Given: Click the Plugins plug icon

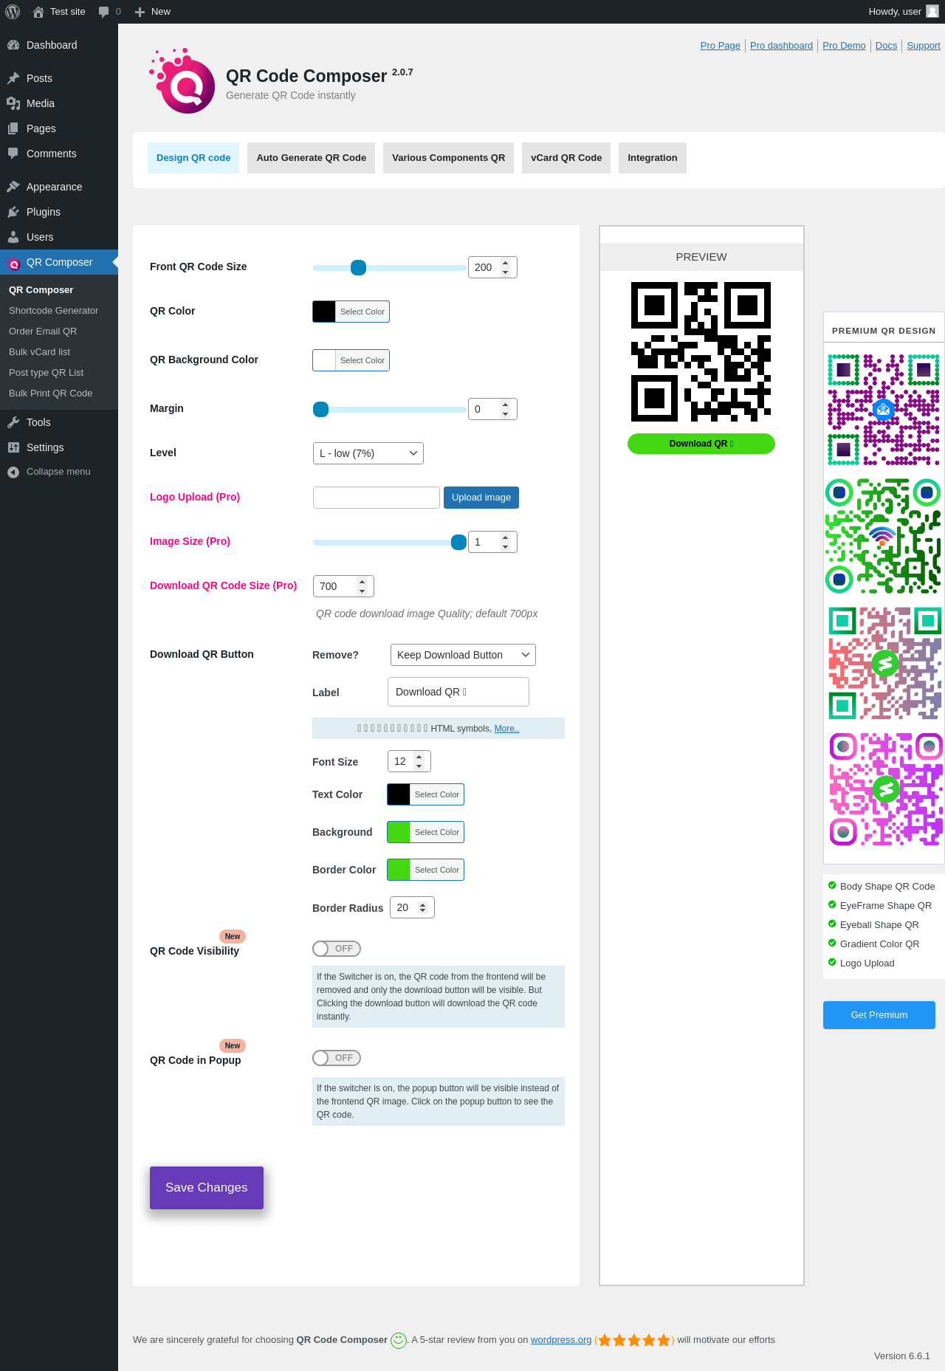Looking at the screenshot, I should click(x=13, y=212).
